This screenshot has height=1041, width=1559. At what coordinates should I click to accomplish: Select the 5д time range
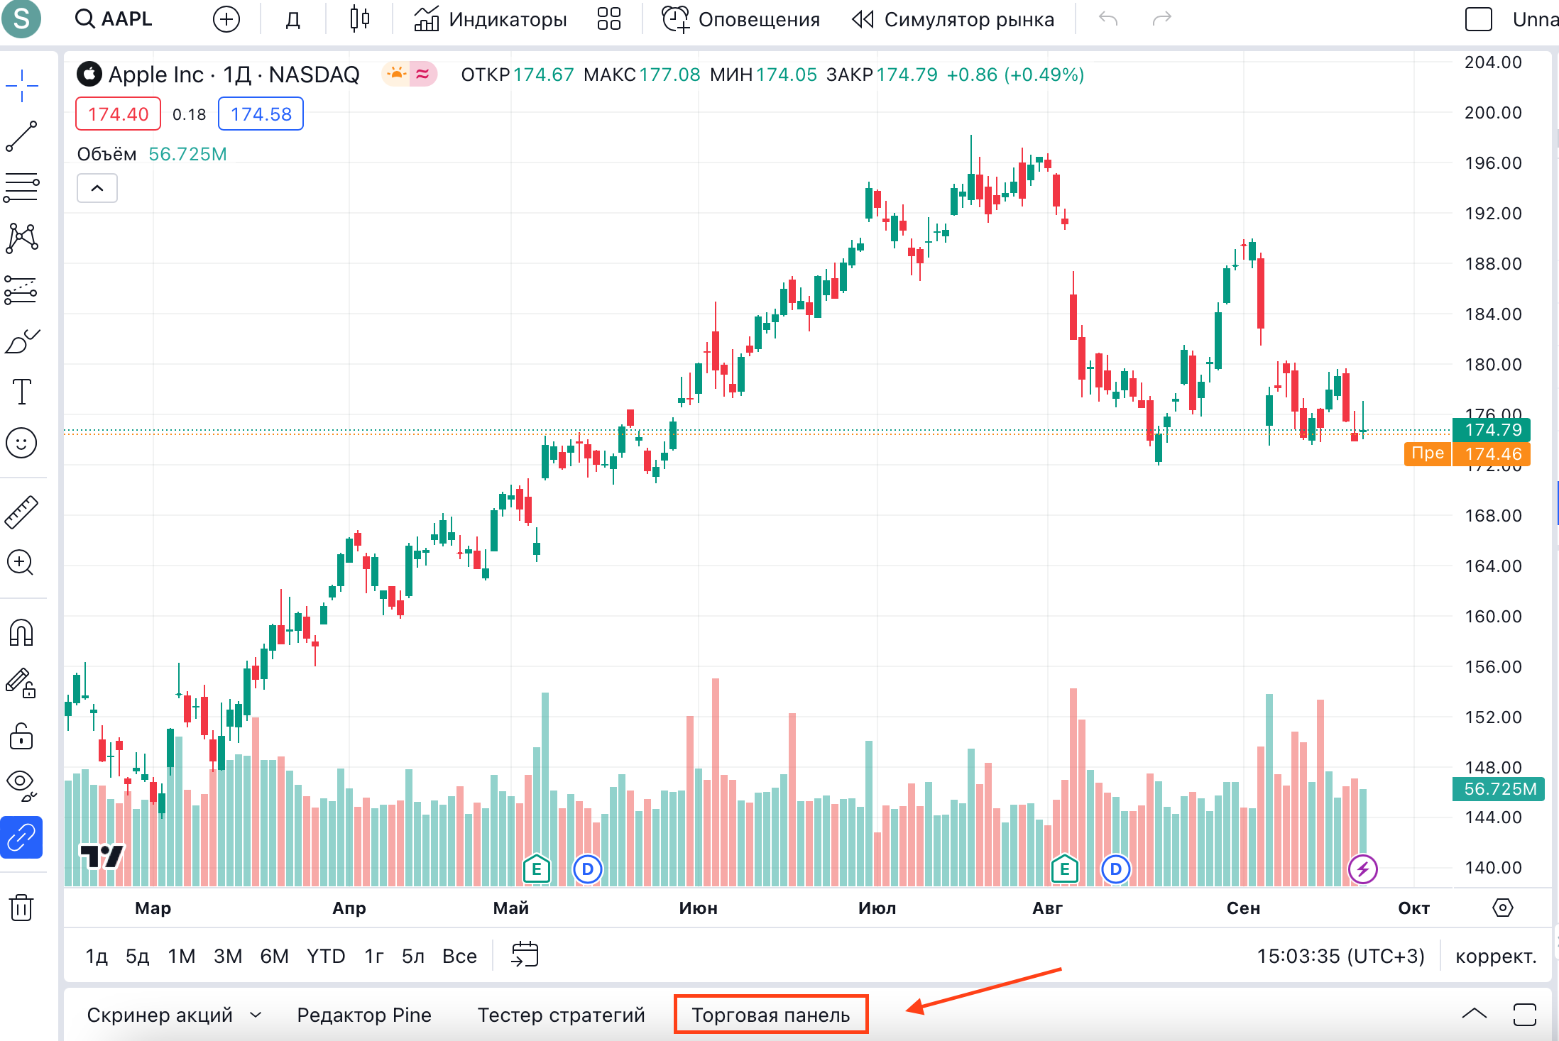(x=138, y=956)
